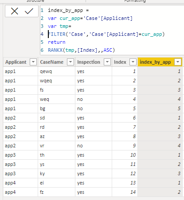Cancel the formula edit with the X icon
184x200 pixels.
(x=15, y=11)
